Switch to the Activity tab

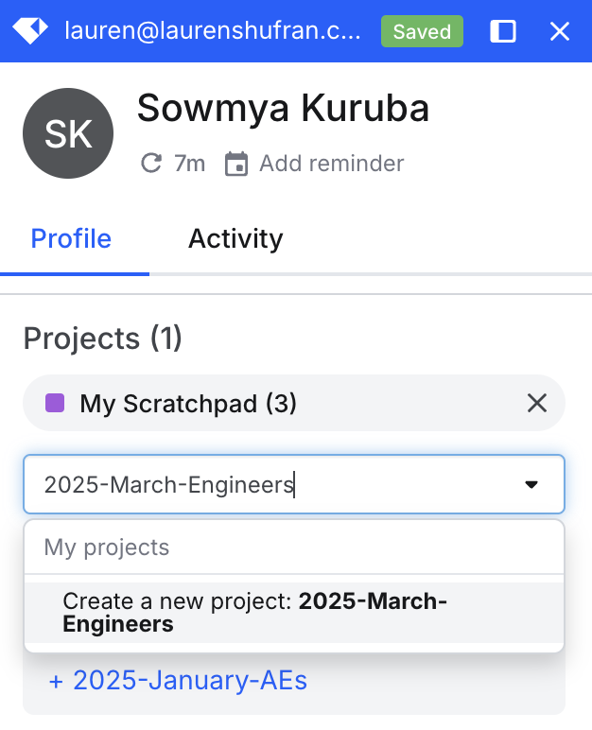tap(235, 238)
